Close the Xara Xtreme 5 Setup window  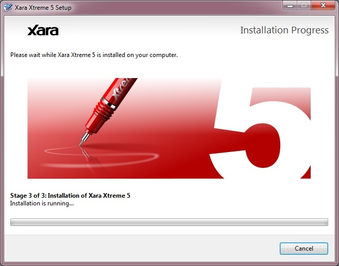click(323, 5)
